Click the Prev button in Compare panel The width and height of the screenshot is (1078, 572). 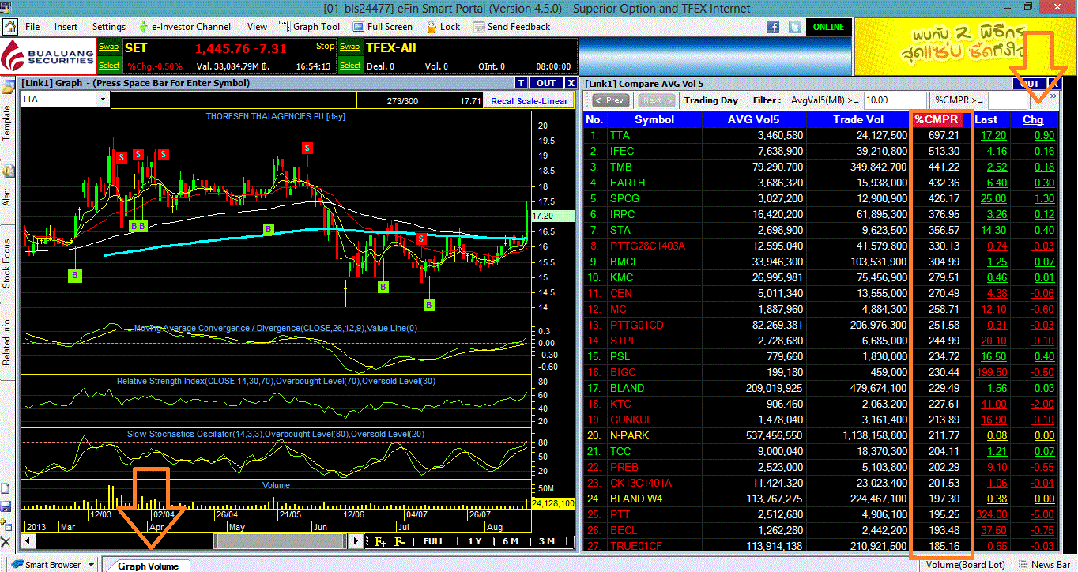click(x=610, y=100)
